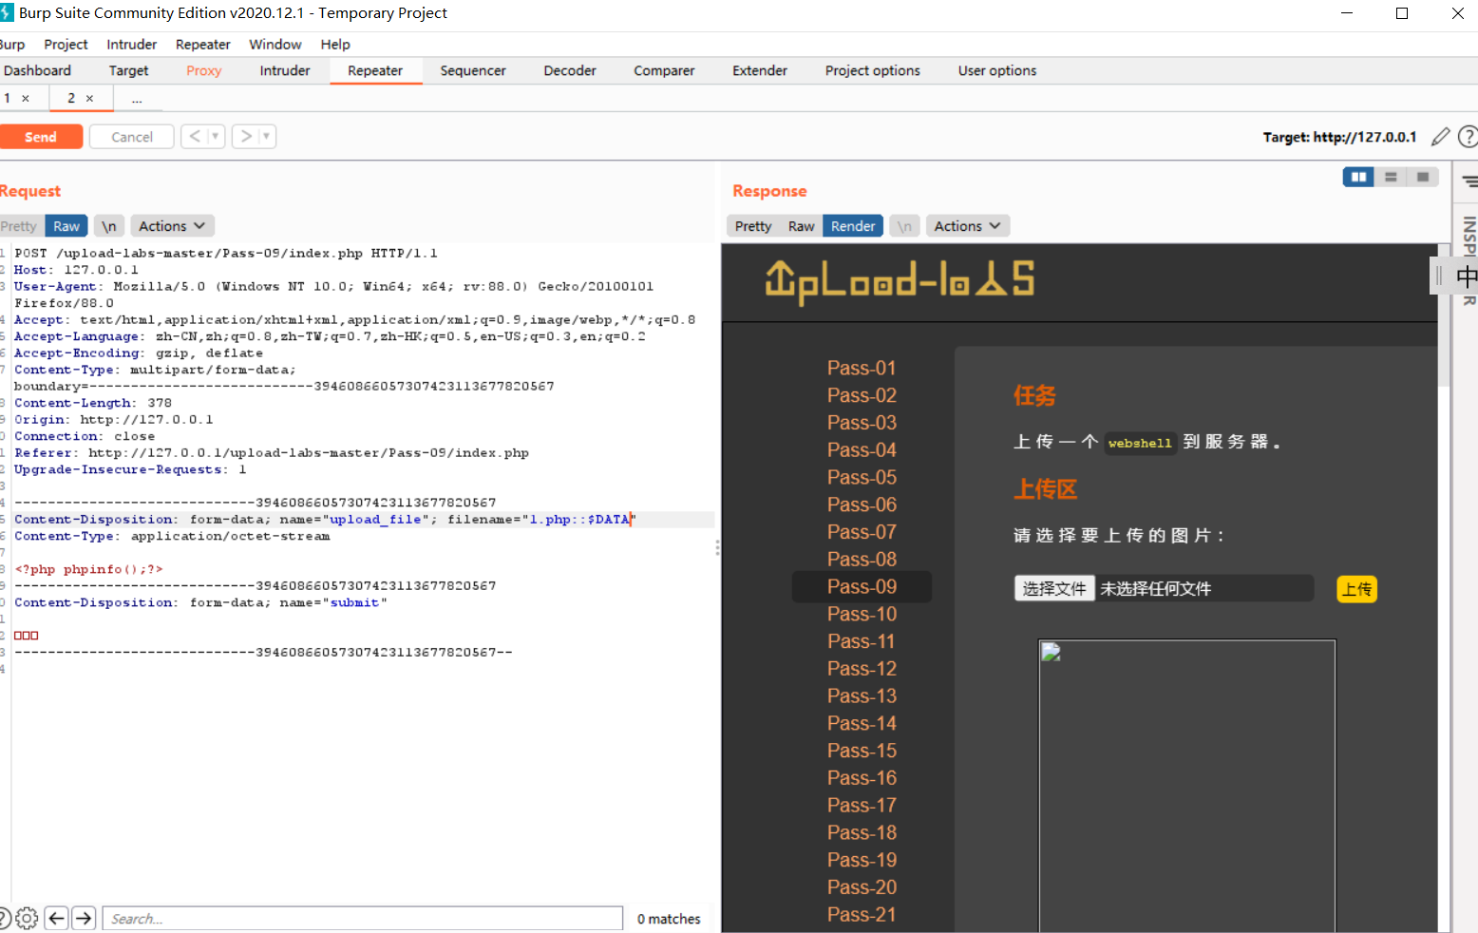Switch Response view to Render
The width and height of the screenshot is (1478, 933).
[853, 226]
